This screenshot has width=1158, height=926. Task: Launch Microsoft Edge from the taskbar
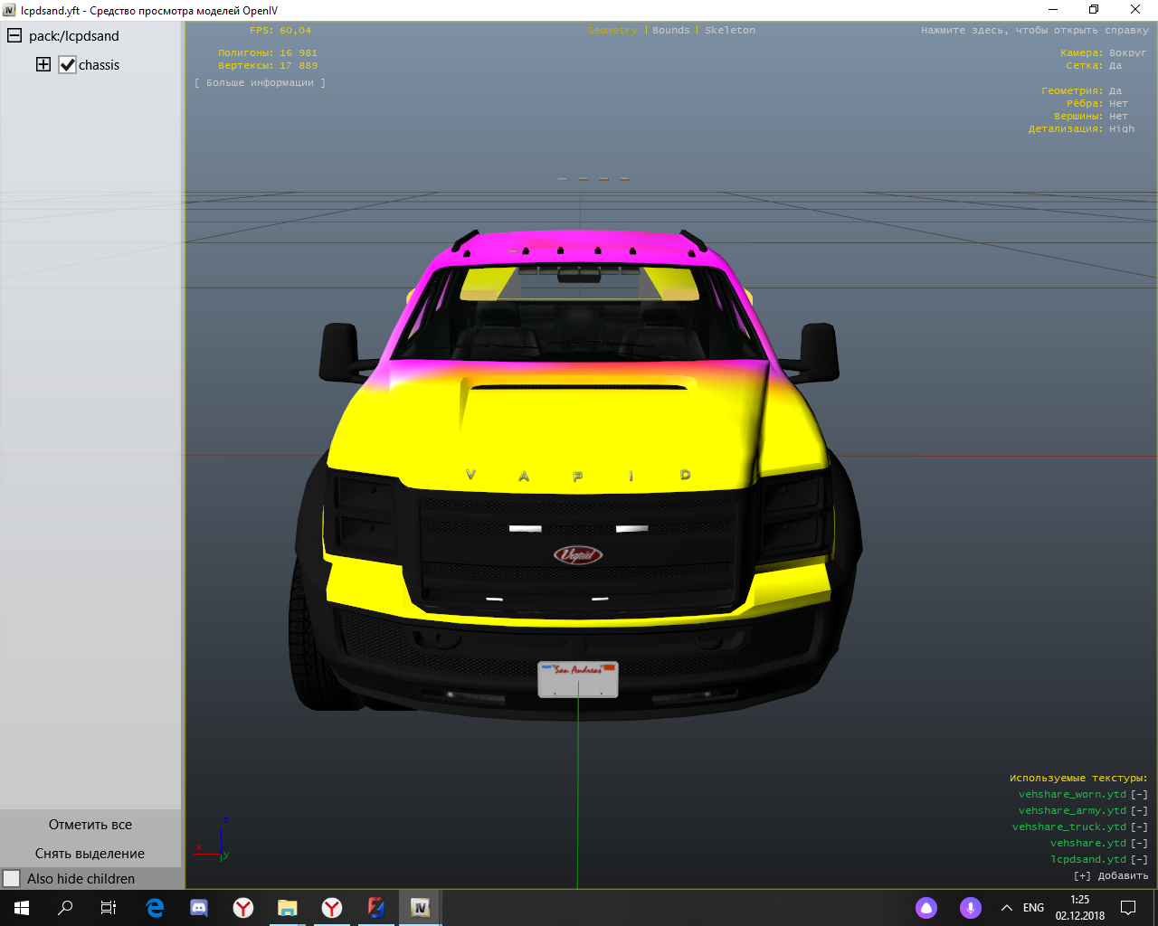pyautogui.click(x=155, y=908)
